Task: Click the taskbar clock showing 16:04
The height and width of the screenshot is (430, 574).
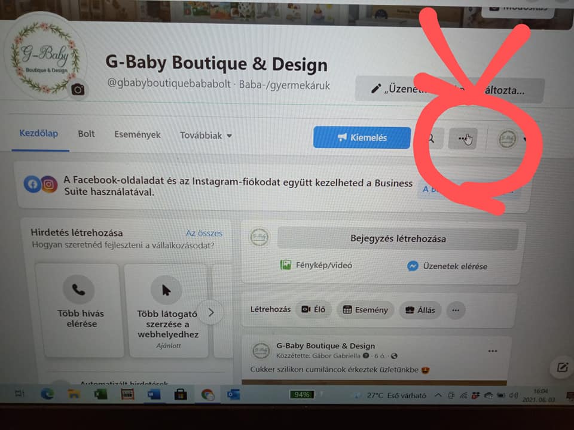Action: [x=539, y=395]
